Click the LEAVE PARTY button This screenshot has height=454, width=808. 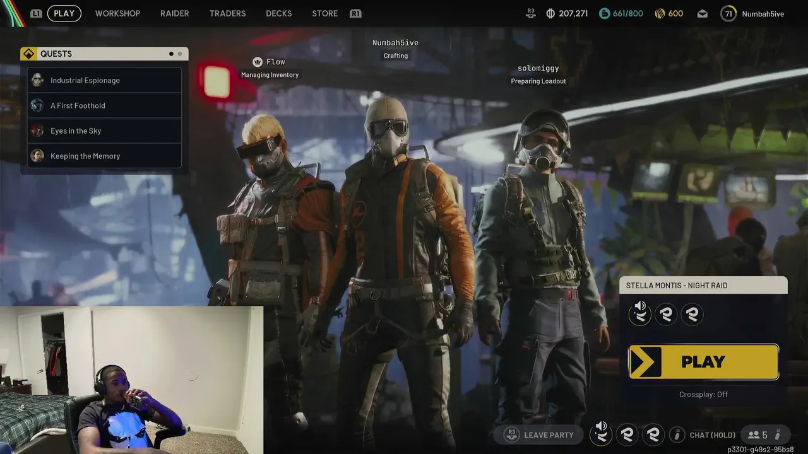[540, 434]
